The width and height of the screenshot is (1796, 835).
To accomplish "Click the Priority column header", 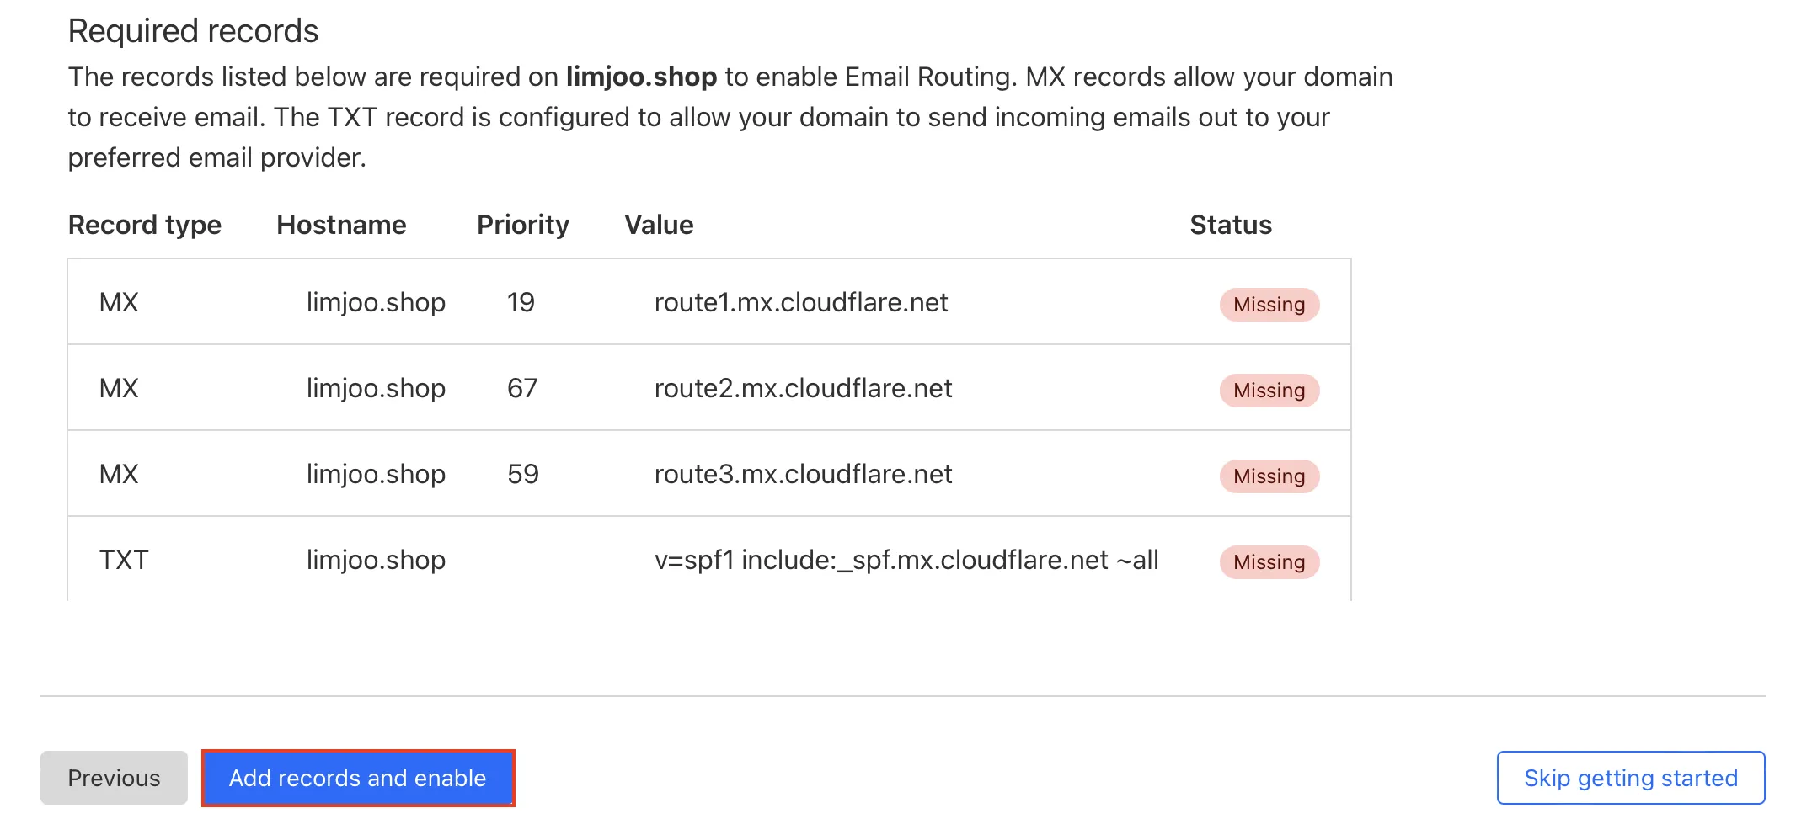I will [522, 225].
